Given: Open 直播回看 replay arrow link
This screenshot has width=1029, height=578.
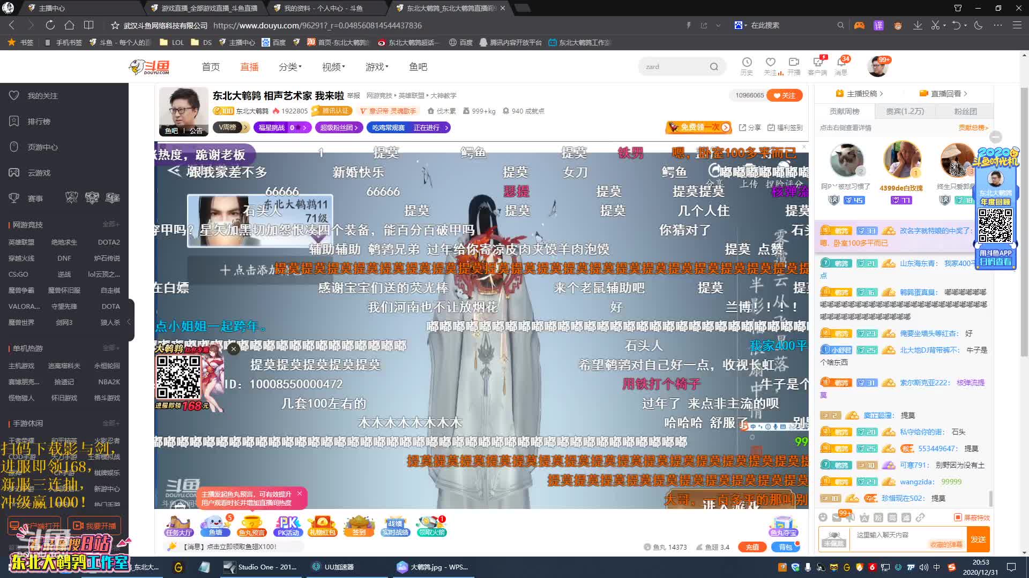Looking at the screenshot, I should point(943,94).
